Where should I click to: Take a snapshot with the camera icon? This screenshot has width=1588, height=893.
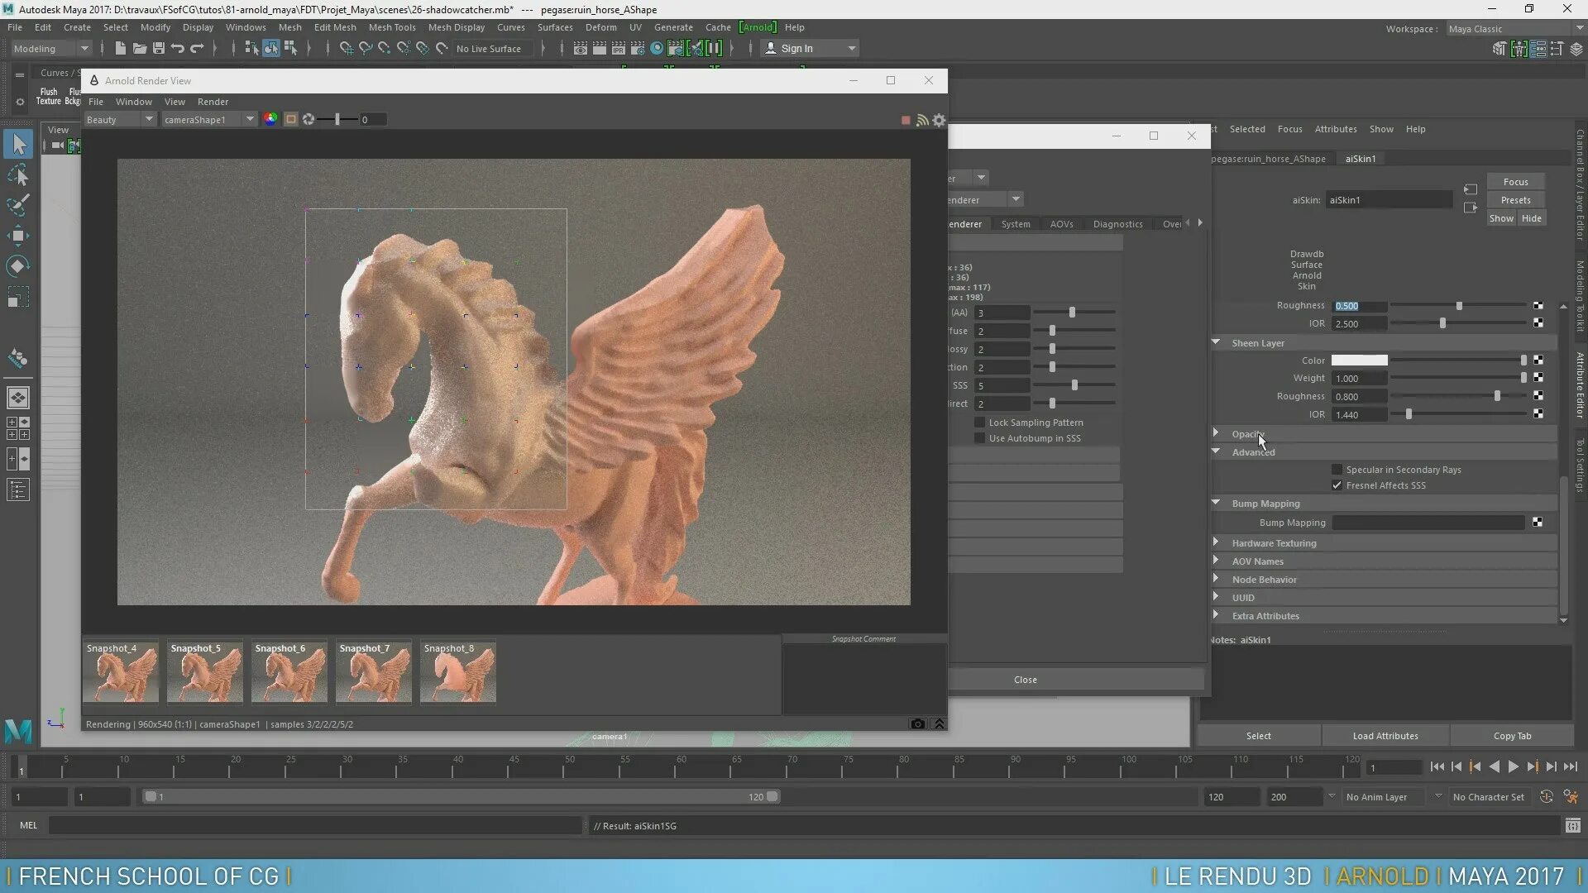click(917, 723)
